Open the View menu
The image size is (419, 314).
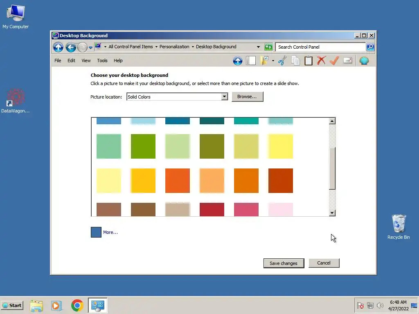click(86, 61)
